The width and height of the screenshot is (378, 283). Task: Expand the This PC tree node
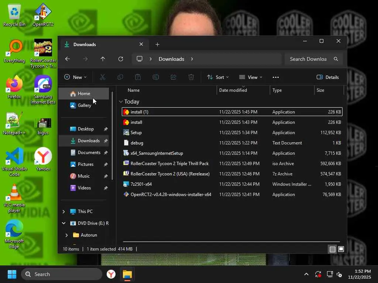pyautogui.click(x=63, y=212)
